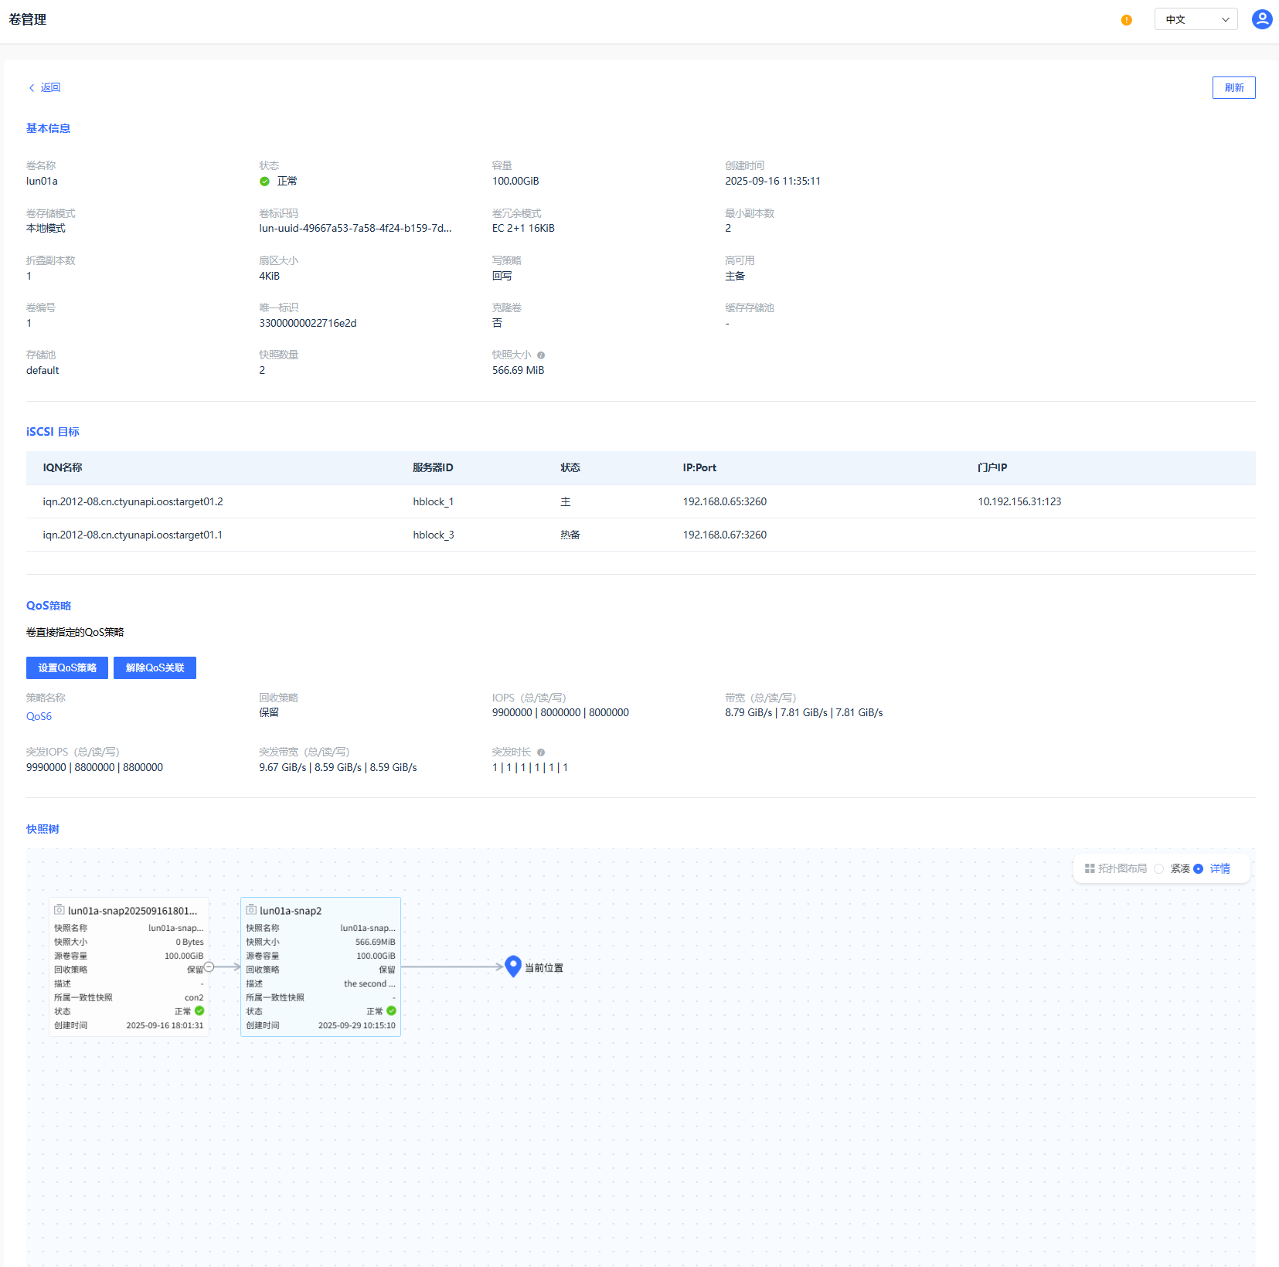
Task: Click the blue 当前位置 location marker
Action: click(513, 966)
